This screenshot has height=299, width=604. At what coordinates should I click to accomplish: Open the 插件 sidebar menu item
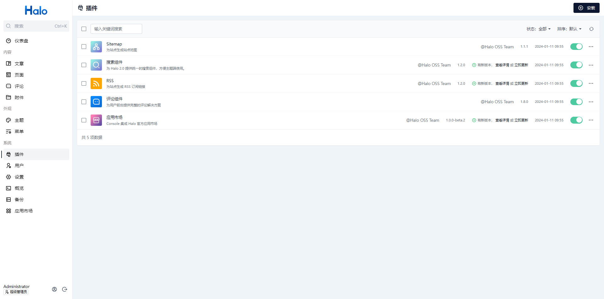(36, 154)
